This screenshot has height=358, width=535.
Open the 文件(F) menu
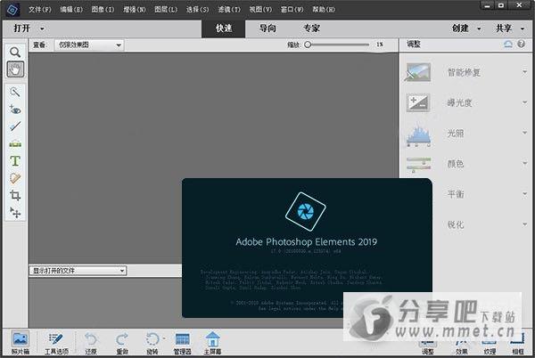[x=39, y=10]
